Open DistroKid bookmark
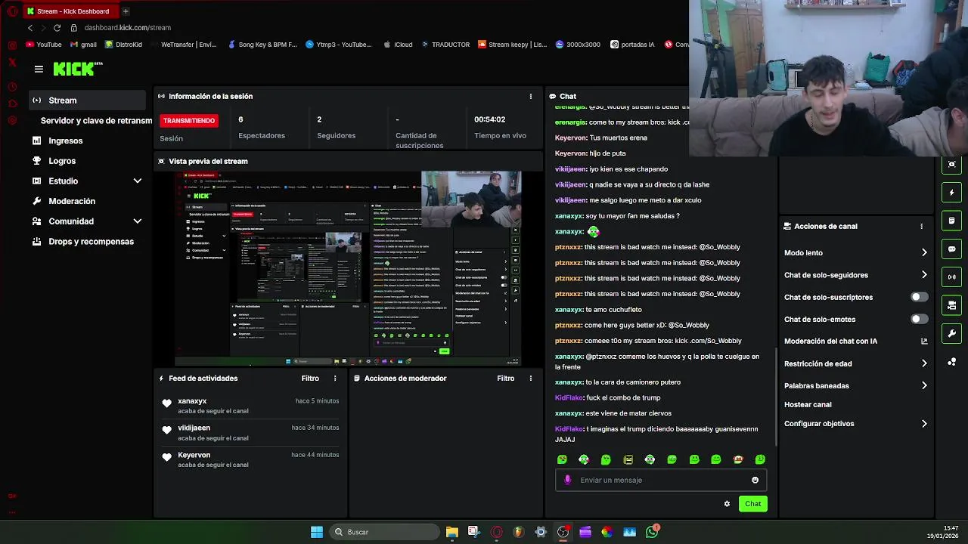This screenshot has height=544, width=968. click(123, 45)
